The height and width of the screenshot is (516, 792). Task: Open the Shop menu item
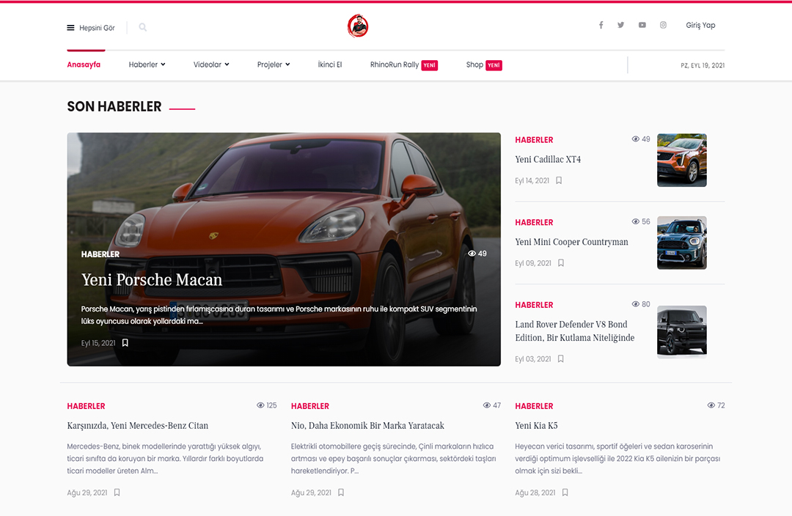click(x=474, y=64)
